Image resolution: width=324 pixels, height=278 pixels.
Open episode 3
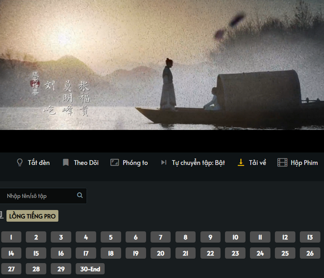[61, 237]
